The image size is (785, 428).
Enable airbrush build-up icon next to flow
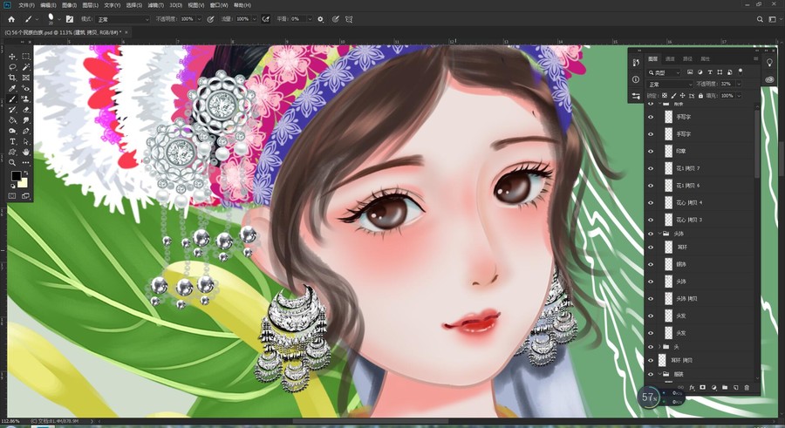pos(266,19)
